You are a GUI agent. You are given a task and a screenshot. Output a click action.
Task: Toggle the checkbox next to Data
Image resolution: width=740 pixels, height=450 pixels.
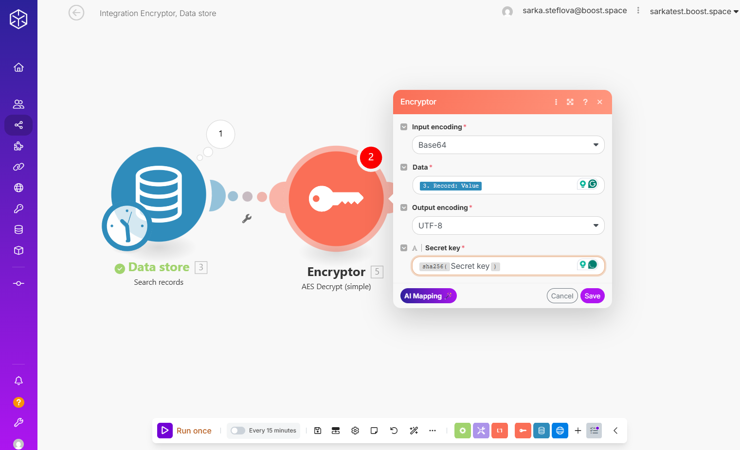[x=404, y=167]
